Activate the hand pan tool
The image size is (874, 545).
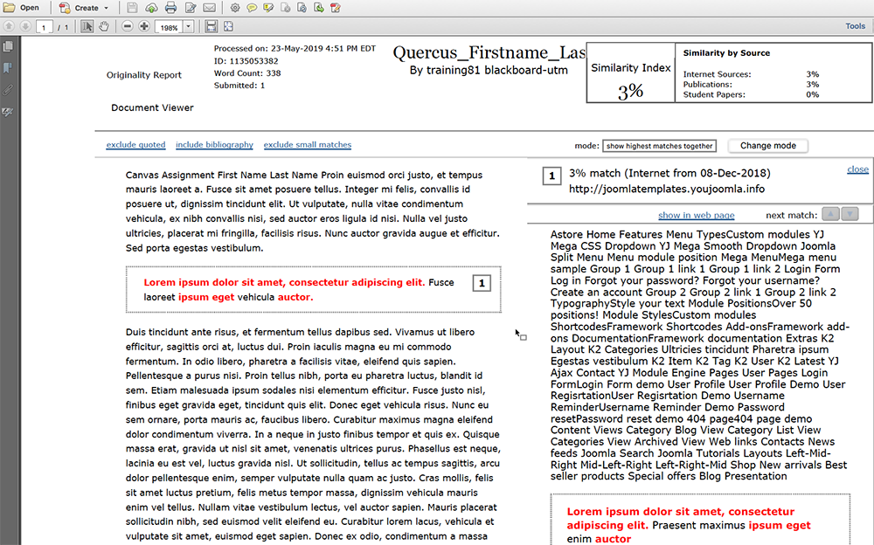coord(104,26)
